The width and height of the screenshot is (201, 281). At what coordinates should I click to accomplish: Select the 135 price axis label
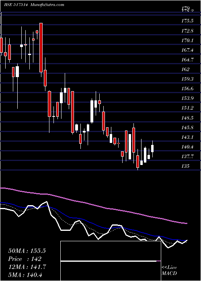coord(185,166)
